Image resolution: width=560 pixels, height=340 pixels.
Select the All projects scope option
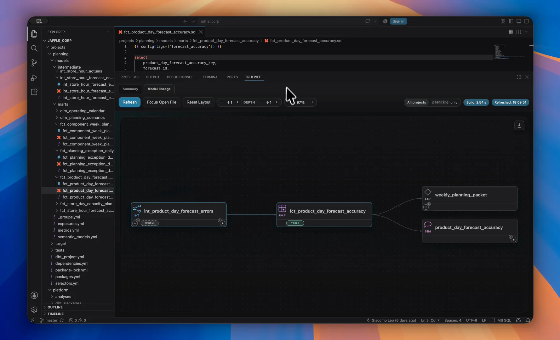point(416,102)
